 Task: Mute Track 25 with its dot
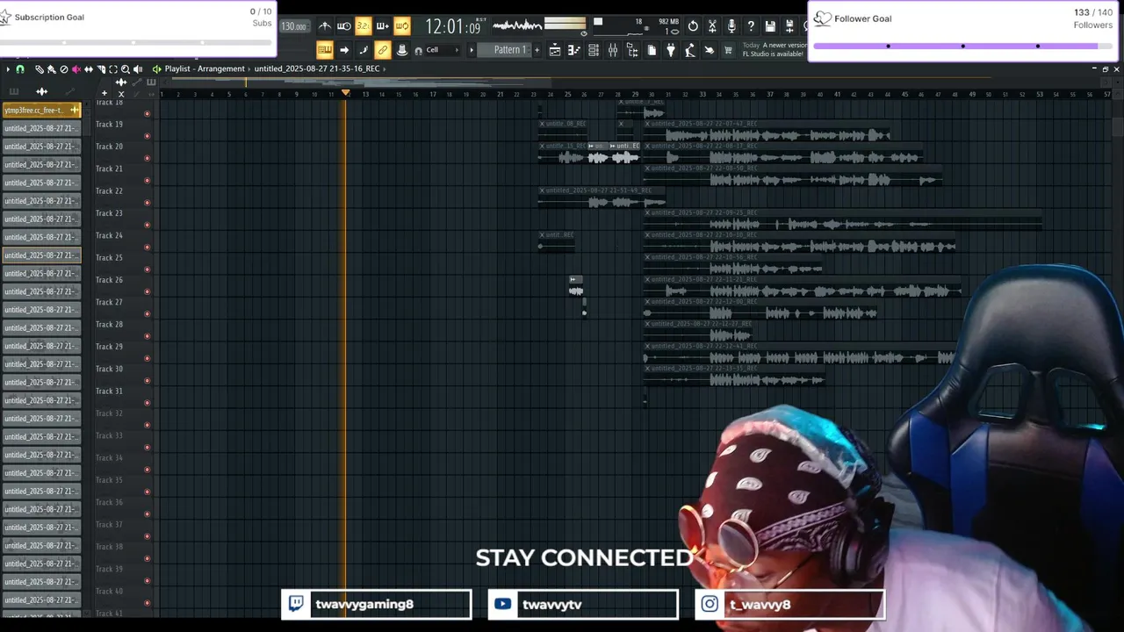tap(147, 269)
